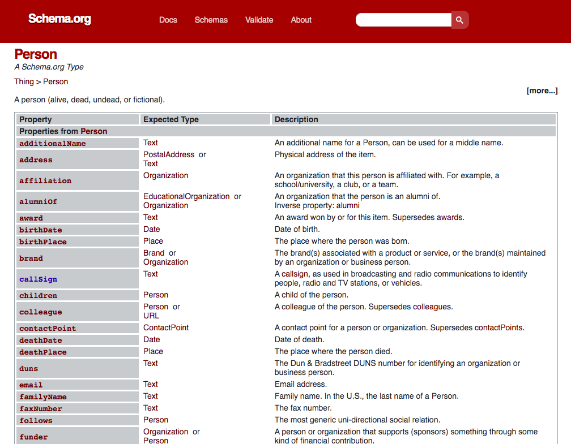Go to the Schema.org home logo
571x444 pixels.
(59, 19)
